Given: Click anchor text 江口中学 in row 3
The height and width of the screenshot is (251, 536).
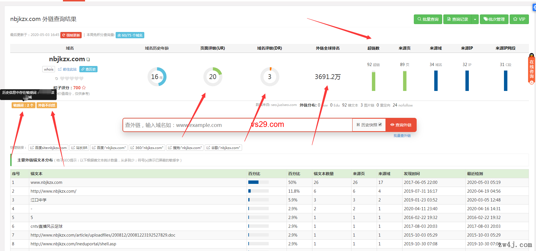Looking at the screenshot, I should tap(39, 200).
